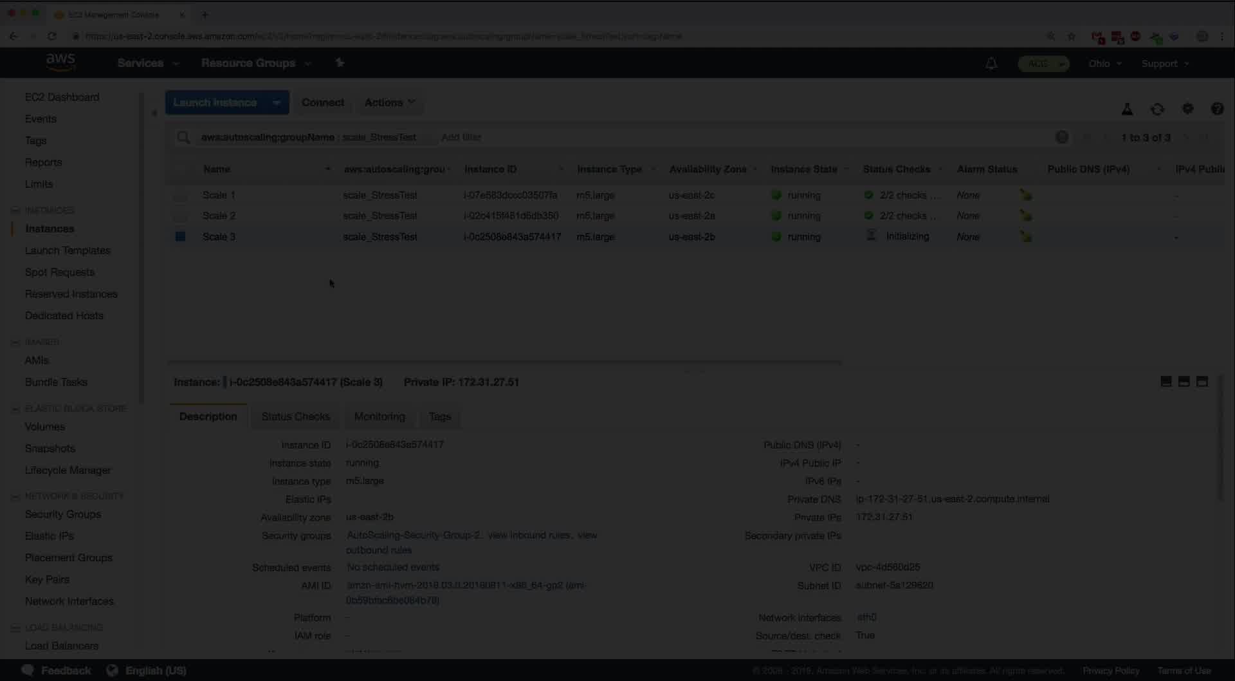Screen dimensions: 1235x681
Task: Open Load Balancers in the sidebar
Action: pyautogui.click(x=62, y=646)
